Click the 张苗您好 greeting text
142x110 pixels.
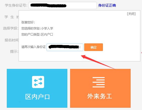tap(28, 22)
